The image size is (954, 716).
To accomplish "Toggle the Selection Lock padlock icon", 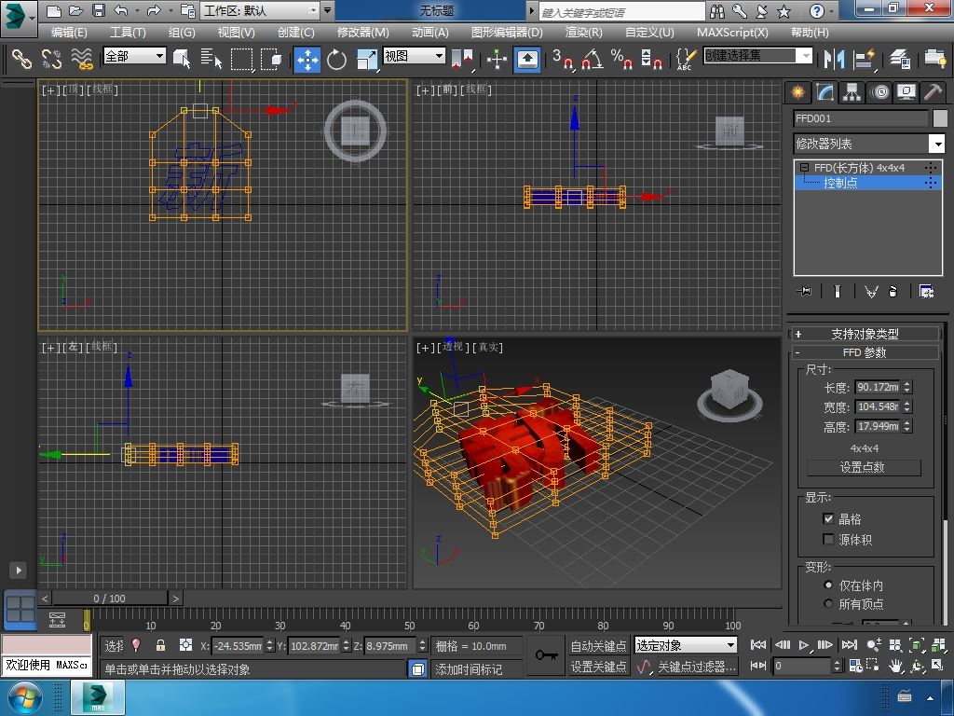I will tap(160, 645).
